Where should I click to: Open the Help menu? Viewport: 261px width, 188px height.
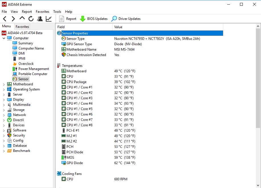(69, 11)
